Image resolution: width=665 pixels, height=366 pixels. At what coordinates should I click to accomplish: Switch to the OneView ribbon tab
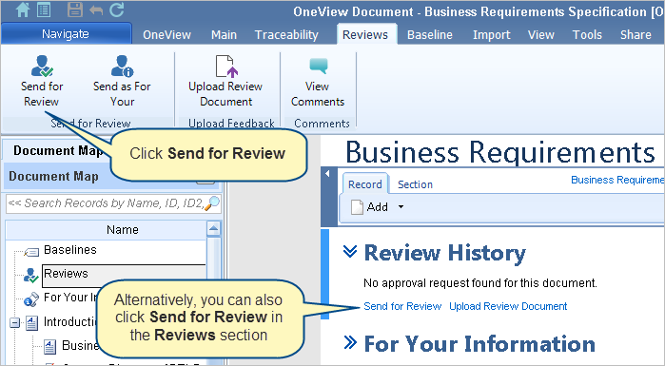pos(166,35)
